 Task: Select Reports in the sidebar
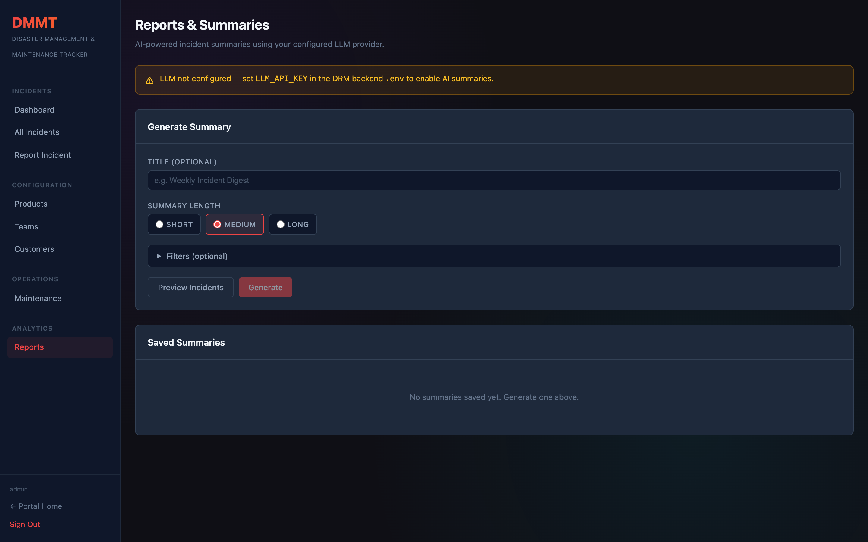coord(30,347)
